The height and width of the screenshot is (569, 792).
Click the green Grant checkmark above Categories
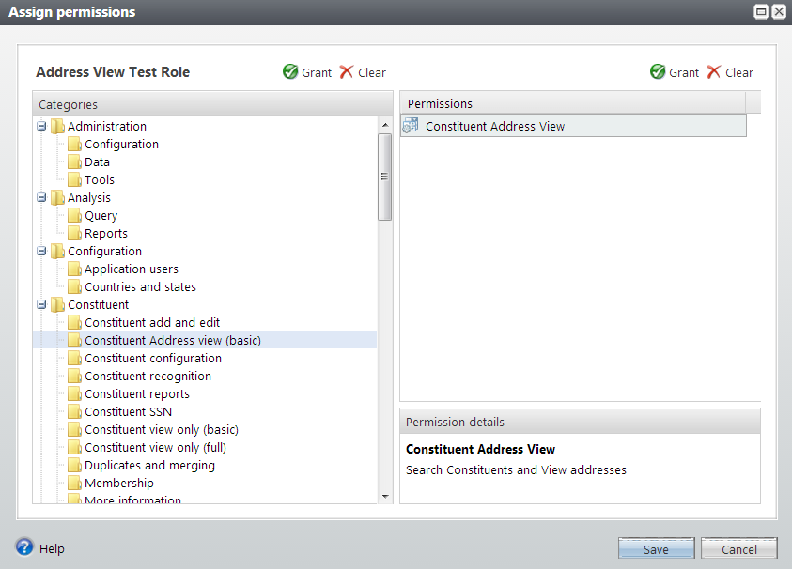290,72
